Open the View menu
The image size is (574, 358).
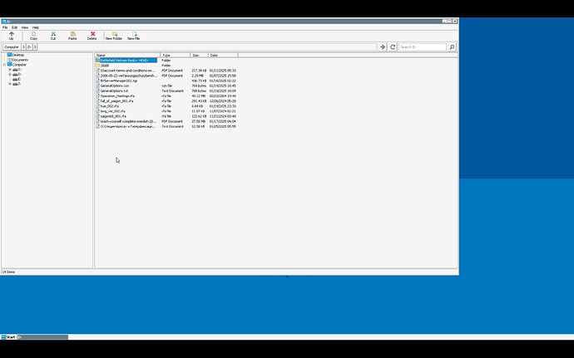(x=25, y=27)
